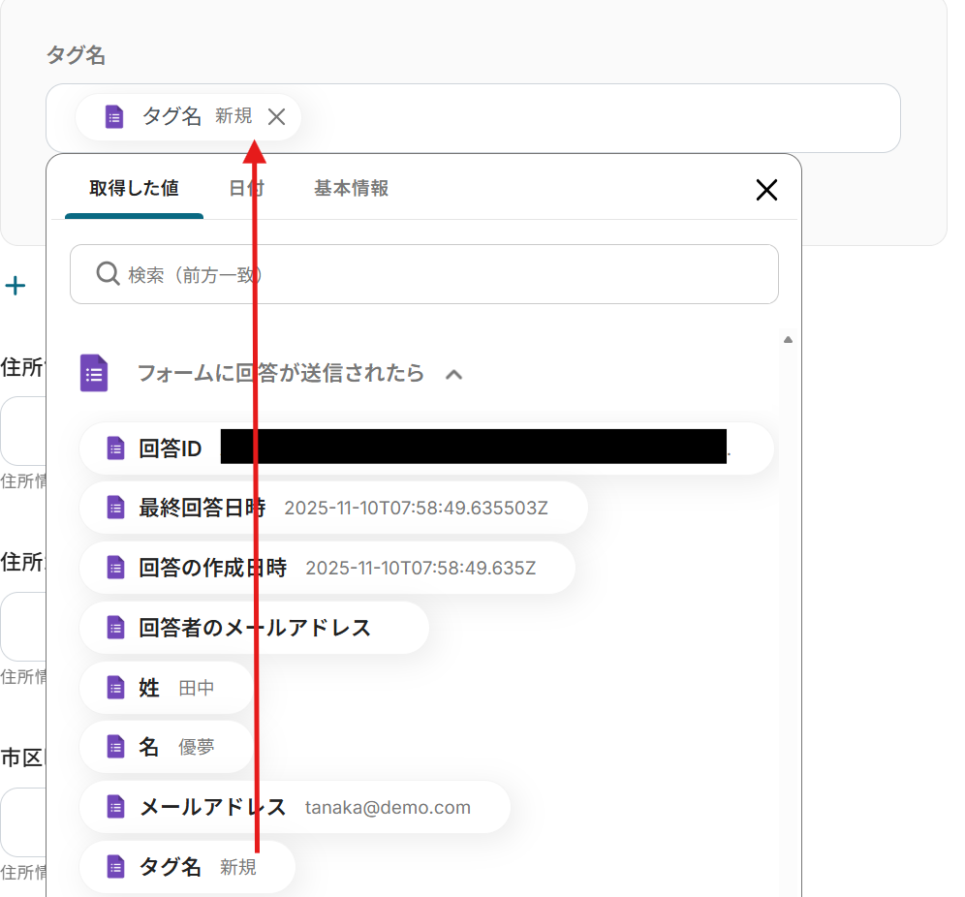Close the value picker popup

pos(766,190)
